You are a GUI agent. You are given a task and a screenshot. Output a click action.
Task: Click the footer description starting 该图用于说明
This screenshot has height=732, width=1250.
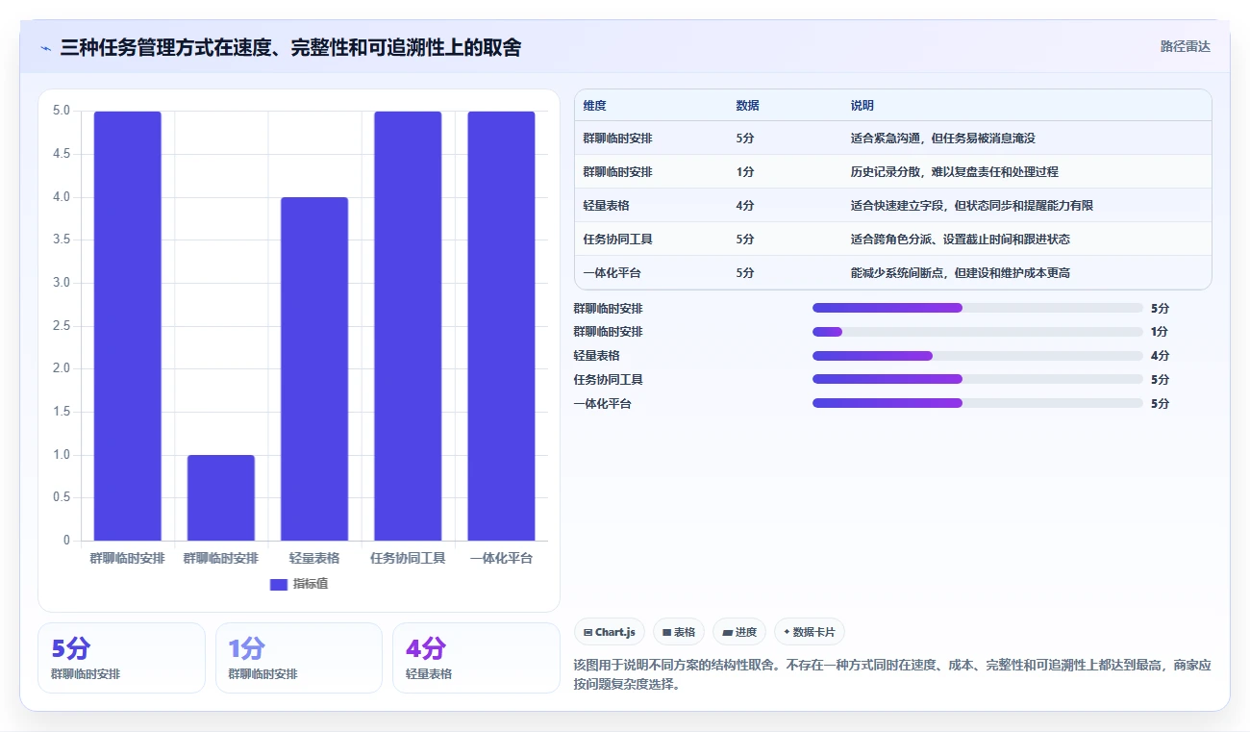[892, 675]
